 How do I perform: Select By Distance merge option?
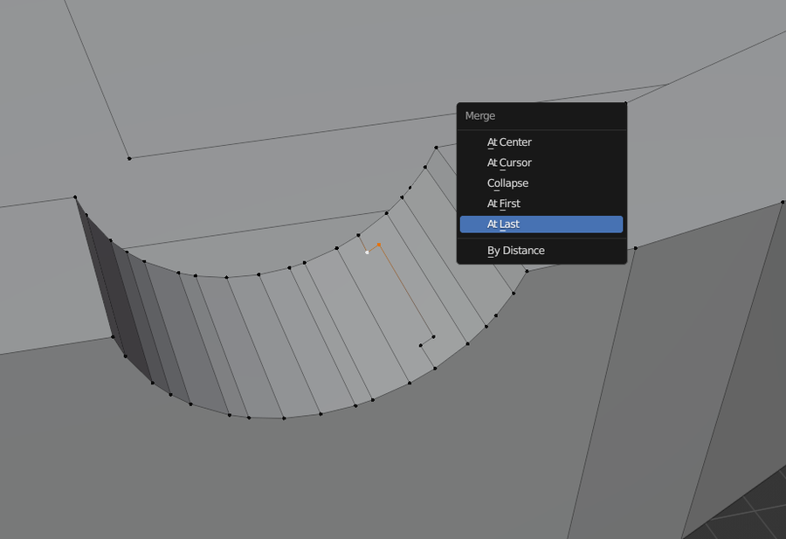[x=515, y=251]
